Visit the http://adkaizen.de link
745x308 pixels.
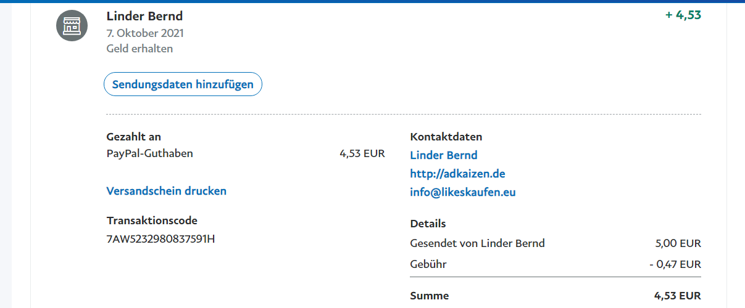[x=457, y=174]
